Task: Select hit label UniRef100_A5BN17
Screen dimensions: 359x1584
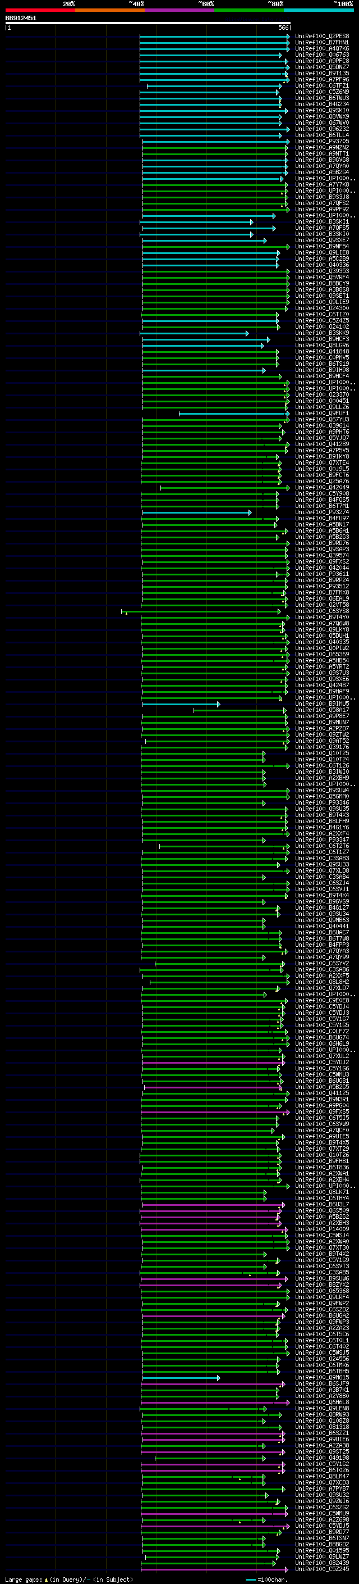Action: [x=322, y=524]
